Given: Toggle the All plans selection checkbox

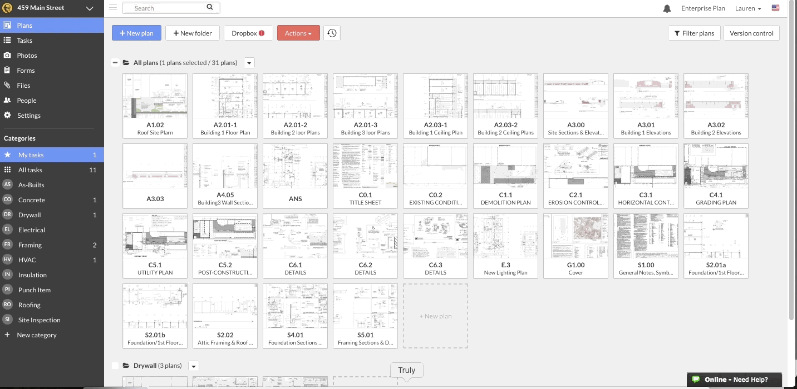Looking at the screenshot, I should (x=115, y=63).
